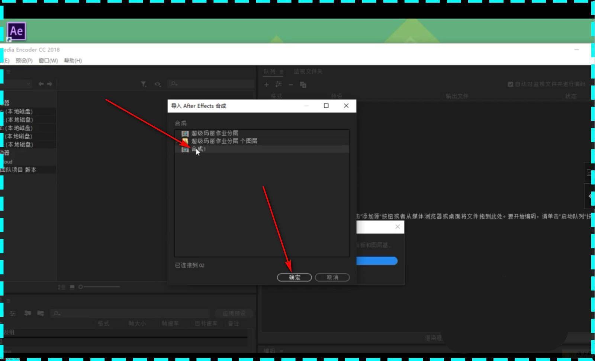The width and height of the screenshot is (595, 361).
Task: Click the export presets icon
Action: pyautogui.click(x=41, y=313)
